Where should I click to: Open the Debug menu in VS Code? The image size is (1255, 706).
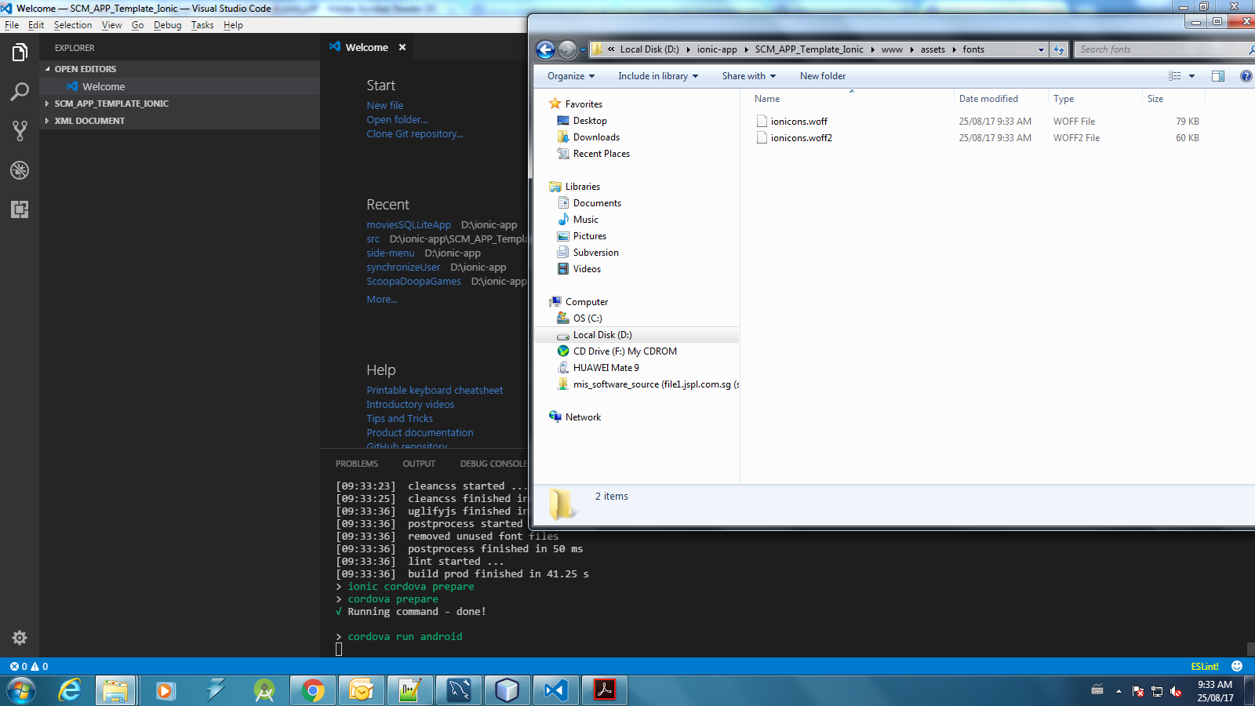click(167, 25)
